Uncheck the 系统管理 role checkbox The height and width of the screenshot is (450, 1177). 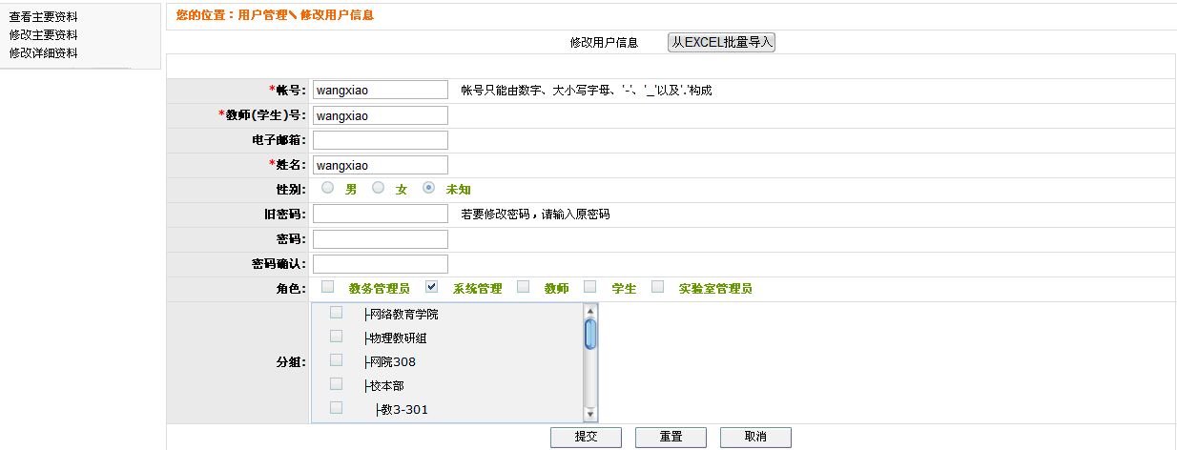pos(432,287)
